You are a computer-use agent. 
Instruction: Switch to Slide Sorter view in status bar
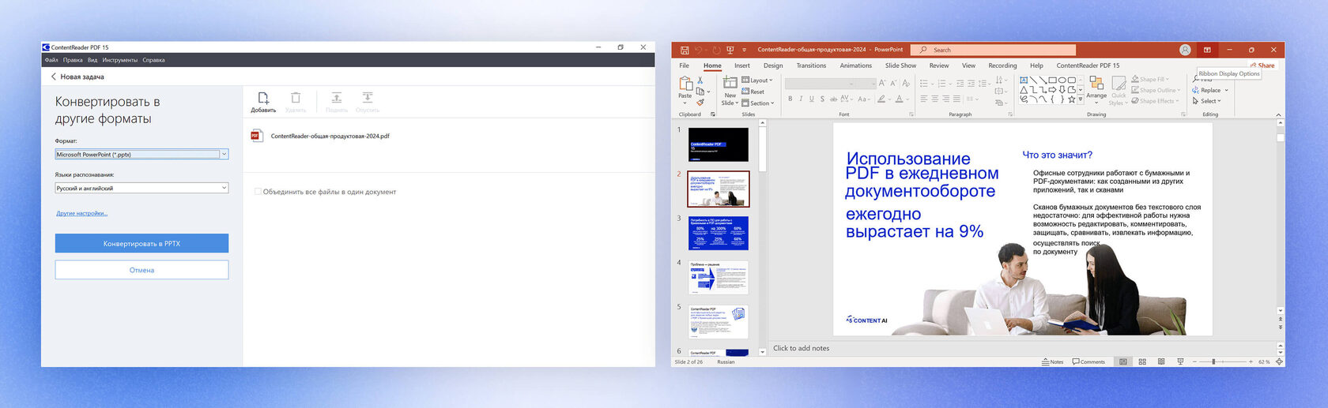[1142, 361]
